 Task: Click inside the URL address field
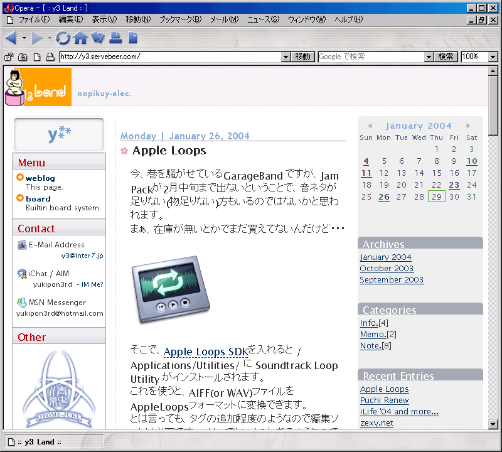pyautogui.click(x=170, y=57)
